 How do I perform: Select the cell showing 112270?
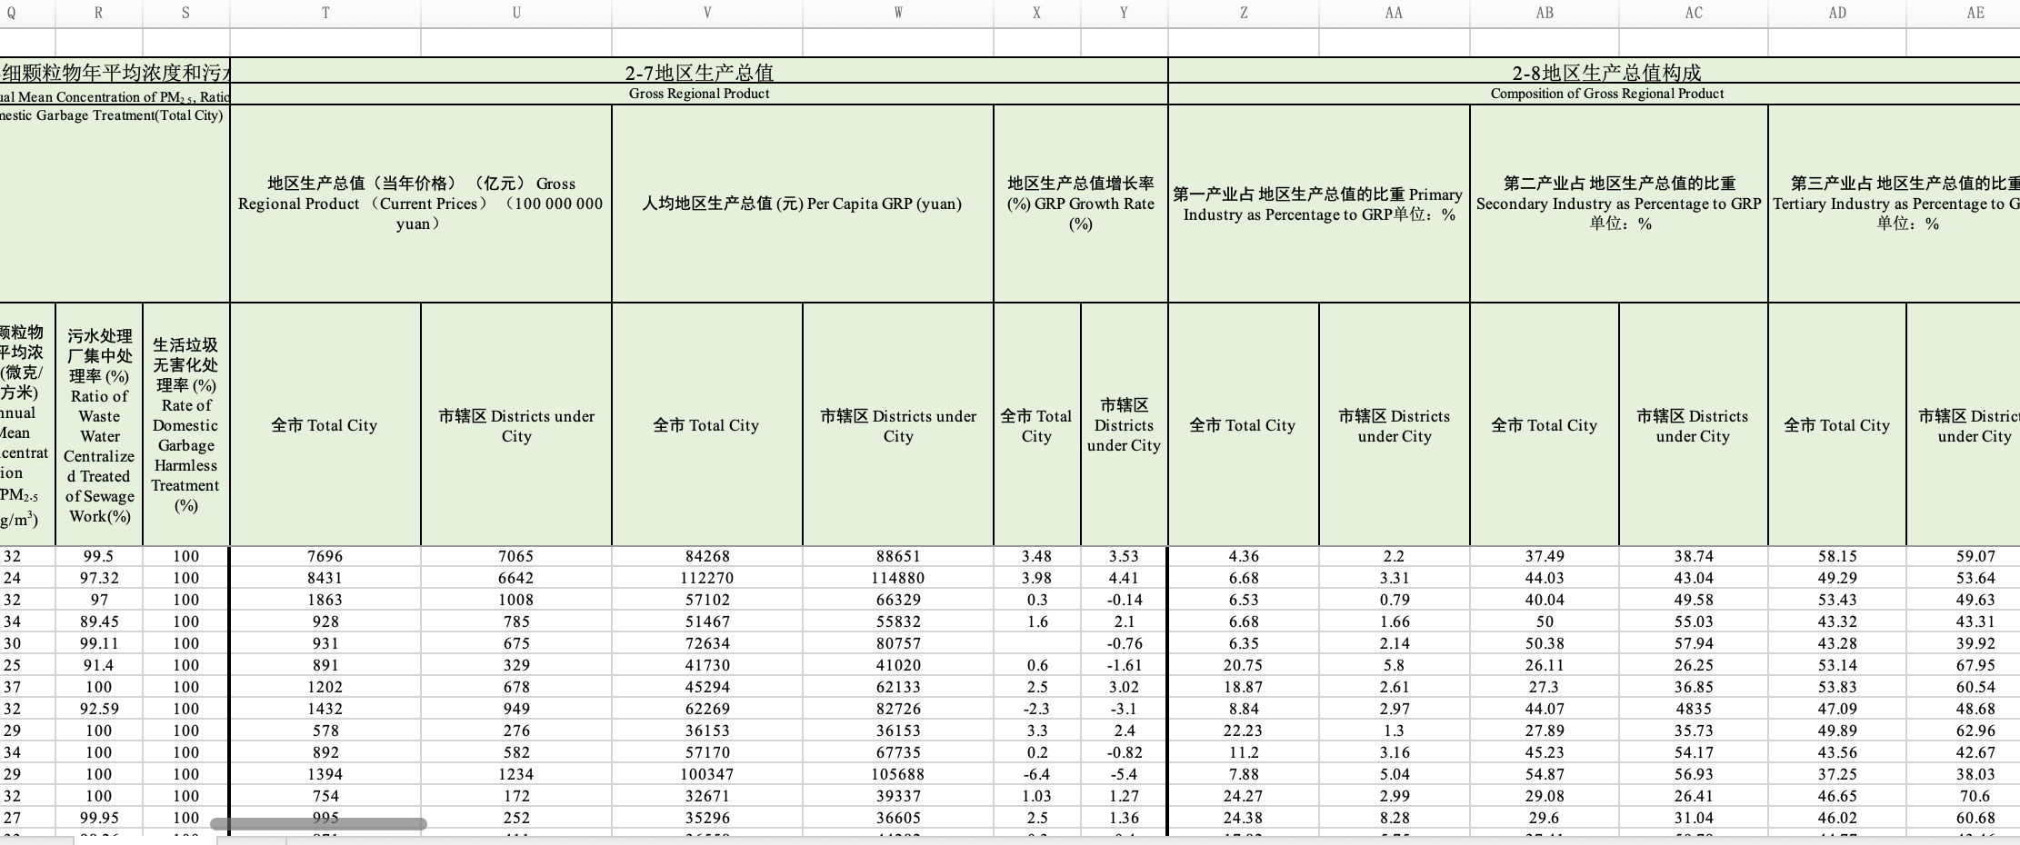pos(707,578)
